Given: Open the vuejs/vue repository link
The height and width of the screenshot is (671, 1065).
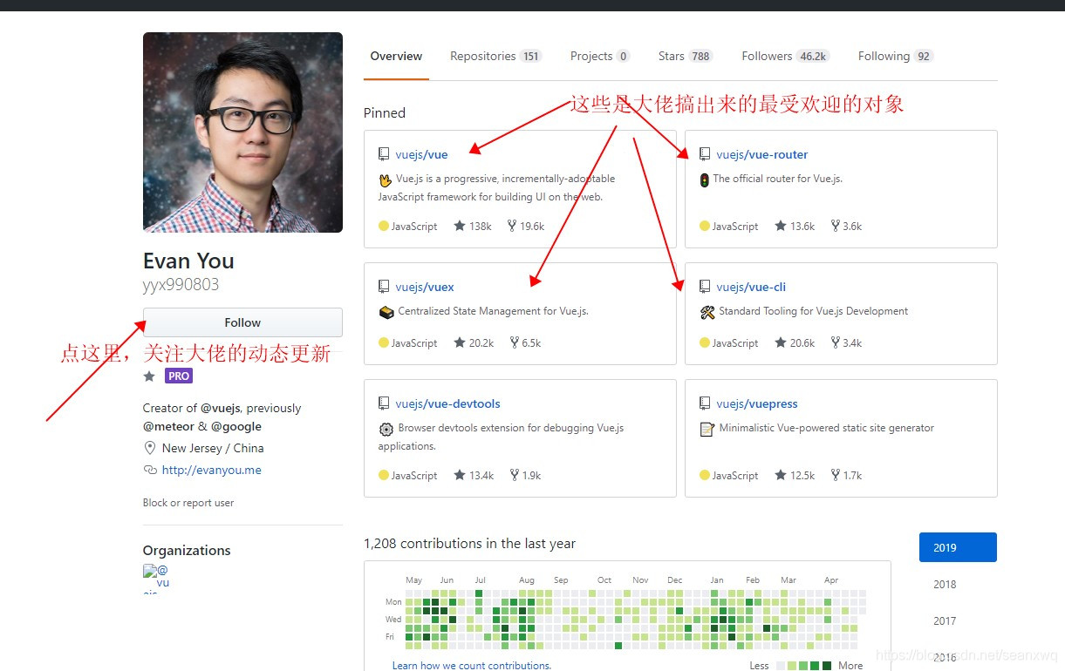Looking at the screenshot, I should pyautogui.click(x=421, y=154).
